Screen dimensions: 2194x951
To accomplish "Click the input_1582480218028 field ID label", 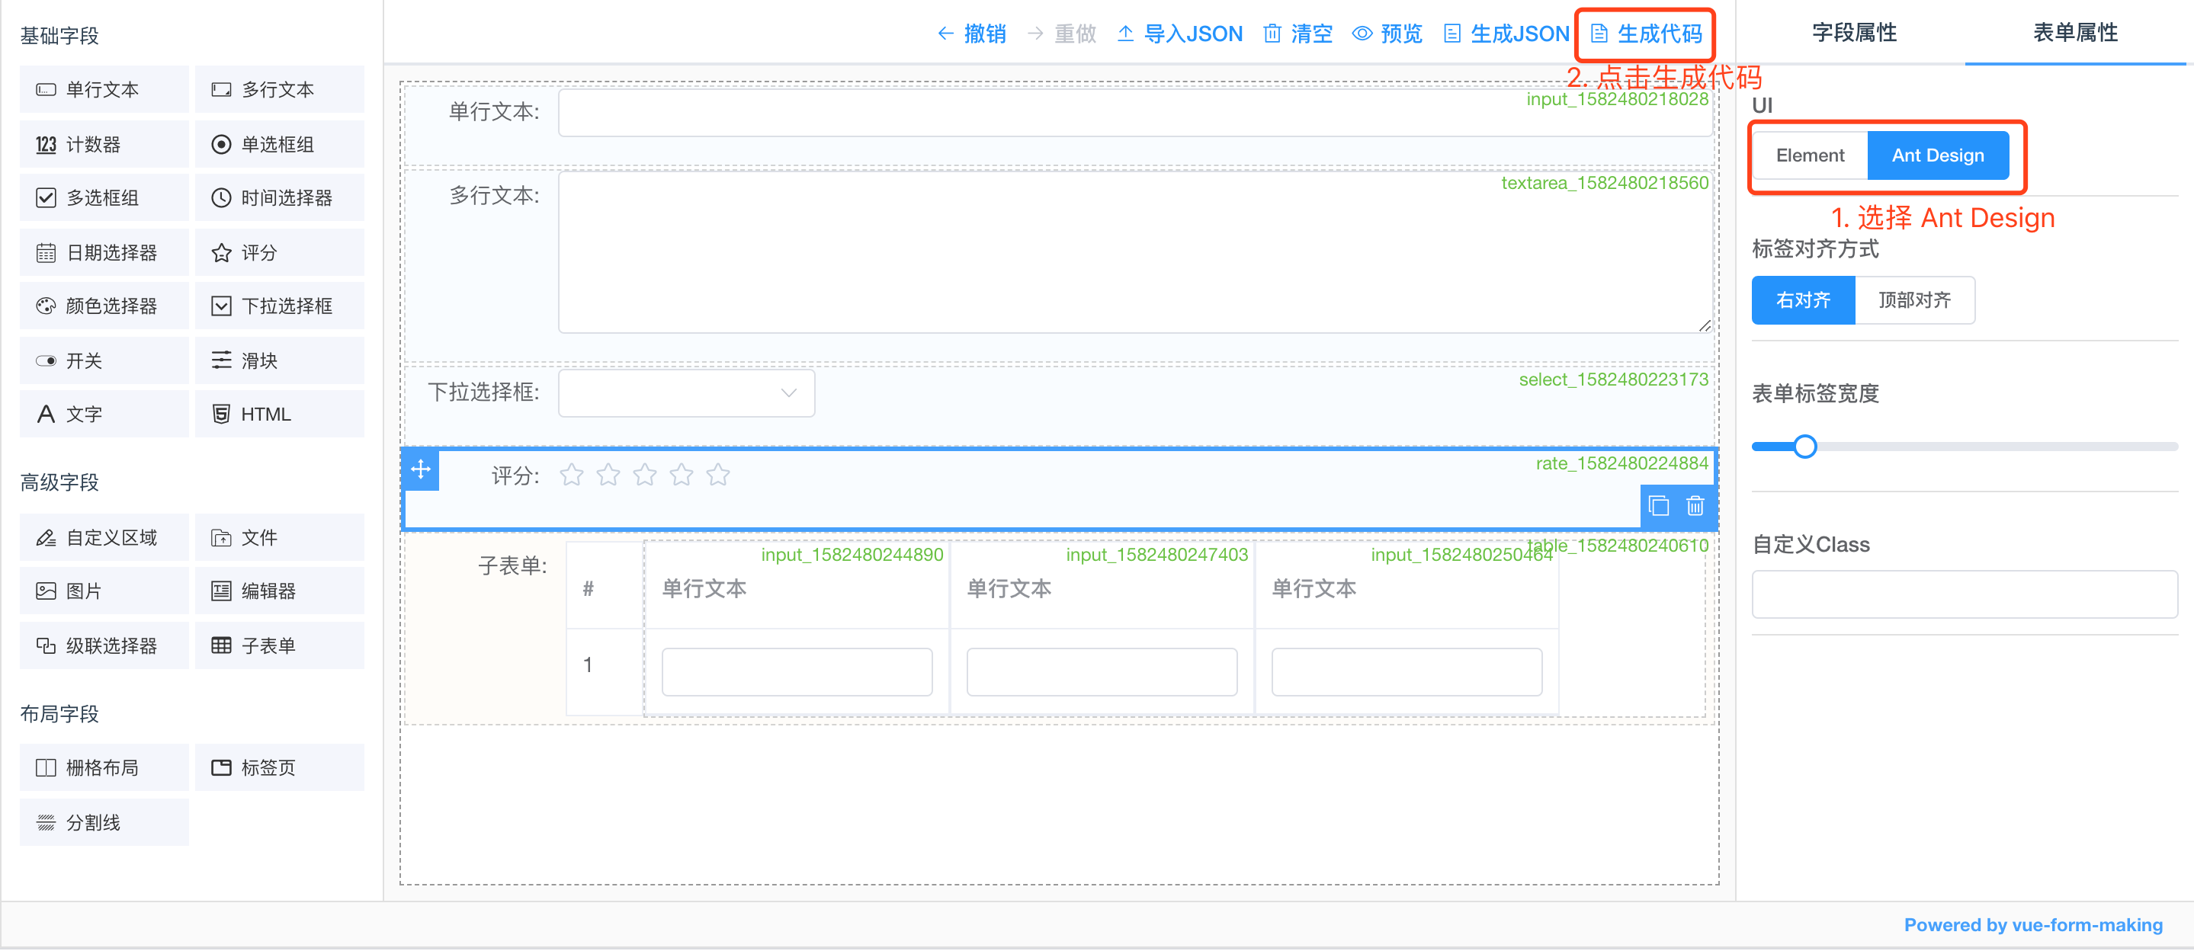I will coord(1617,99).
